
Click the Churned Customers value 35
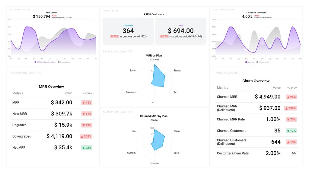(278, 131)
